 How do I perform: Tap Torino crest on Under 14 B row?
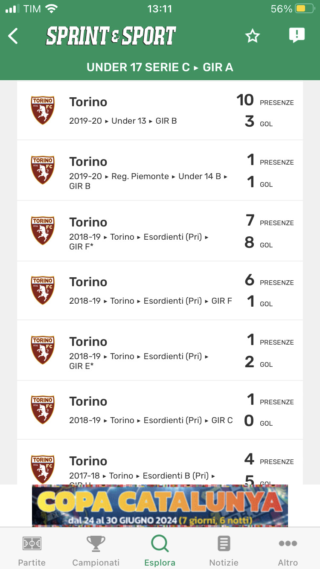click(43, 170)
